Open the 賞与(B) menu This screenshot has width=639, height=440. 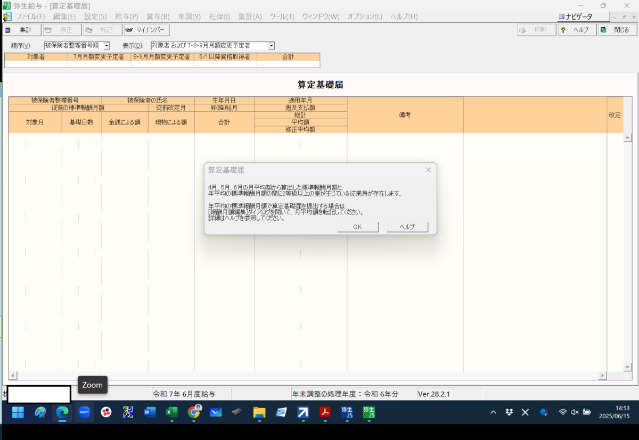coord(158,16)
